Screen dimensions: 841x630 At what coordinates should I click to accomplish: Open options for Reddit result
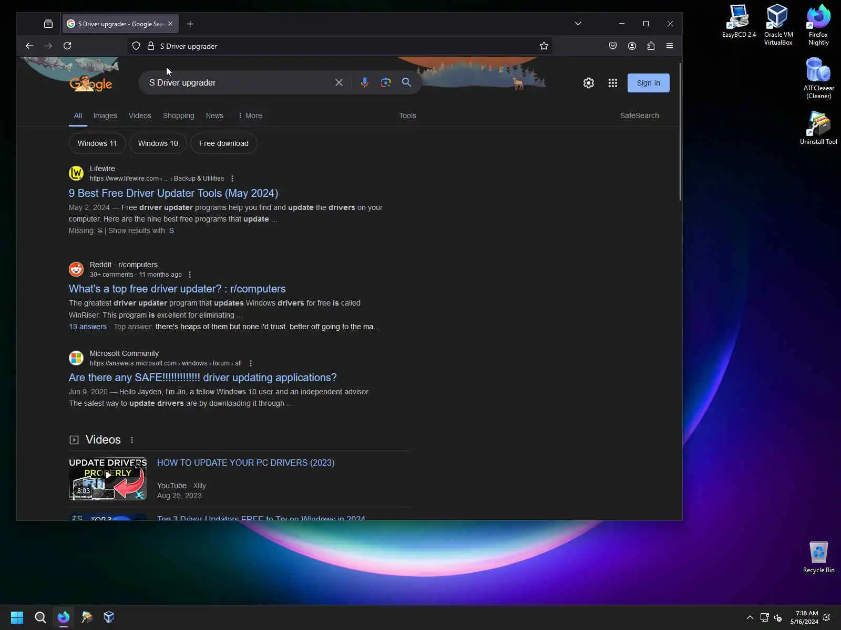pos(190,275)
